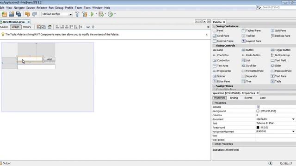296x166 pixels.
Task: Open the document property dropdown
Action: pyautogui.click(x=293, y=119)
